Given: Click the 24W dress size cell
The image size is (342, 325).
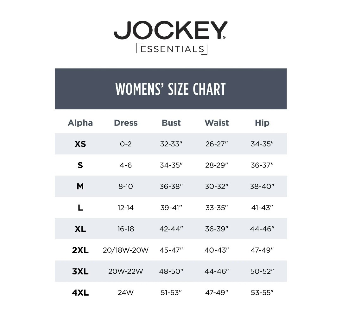Looking at the screenshot, I should (126, 292).
